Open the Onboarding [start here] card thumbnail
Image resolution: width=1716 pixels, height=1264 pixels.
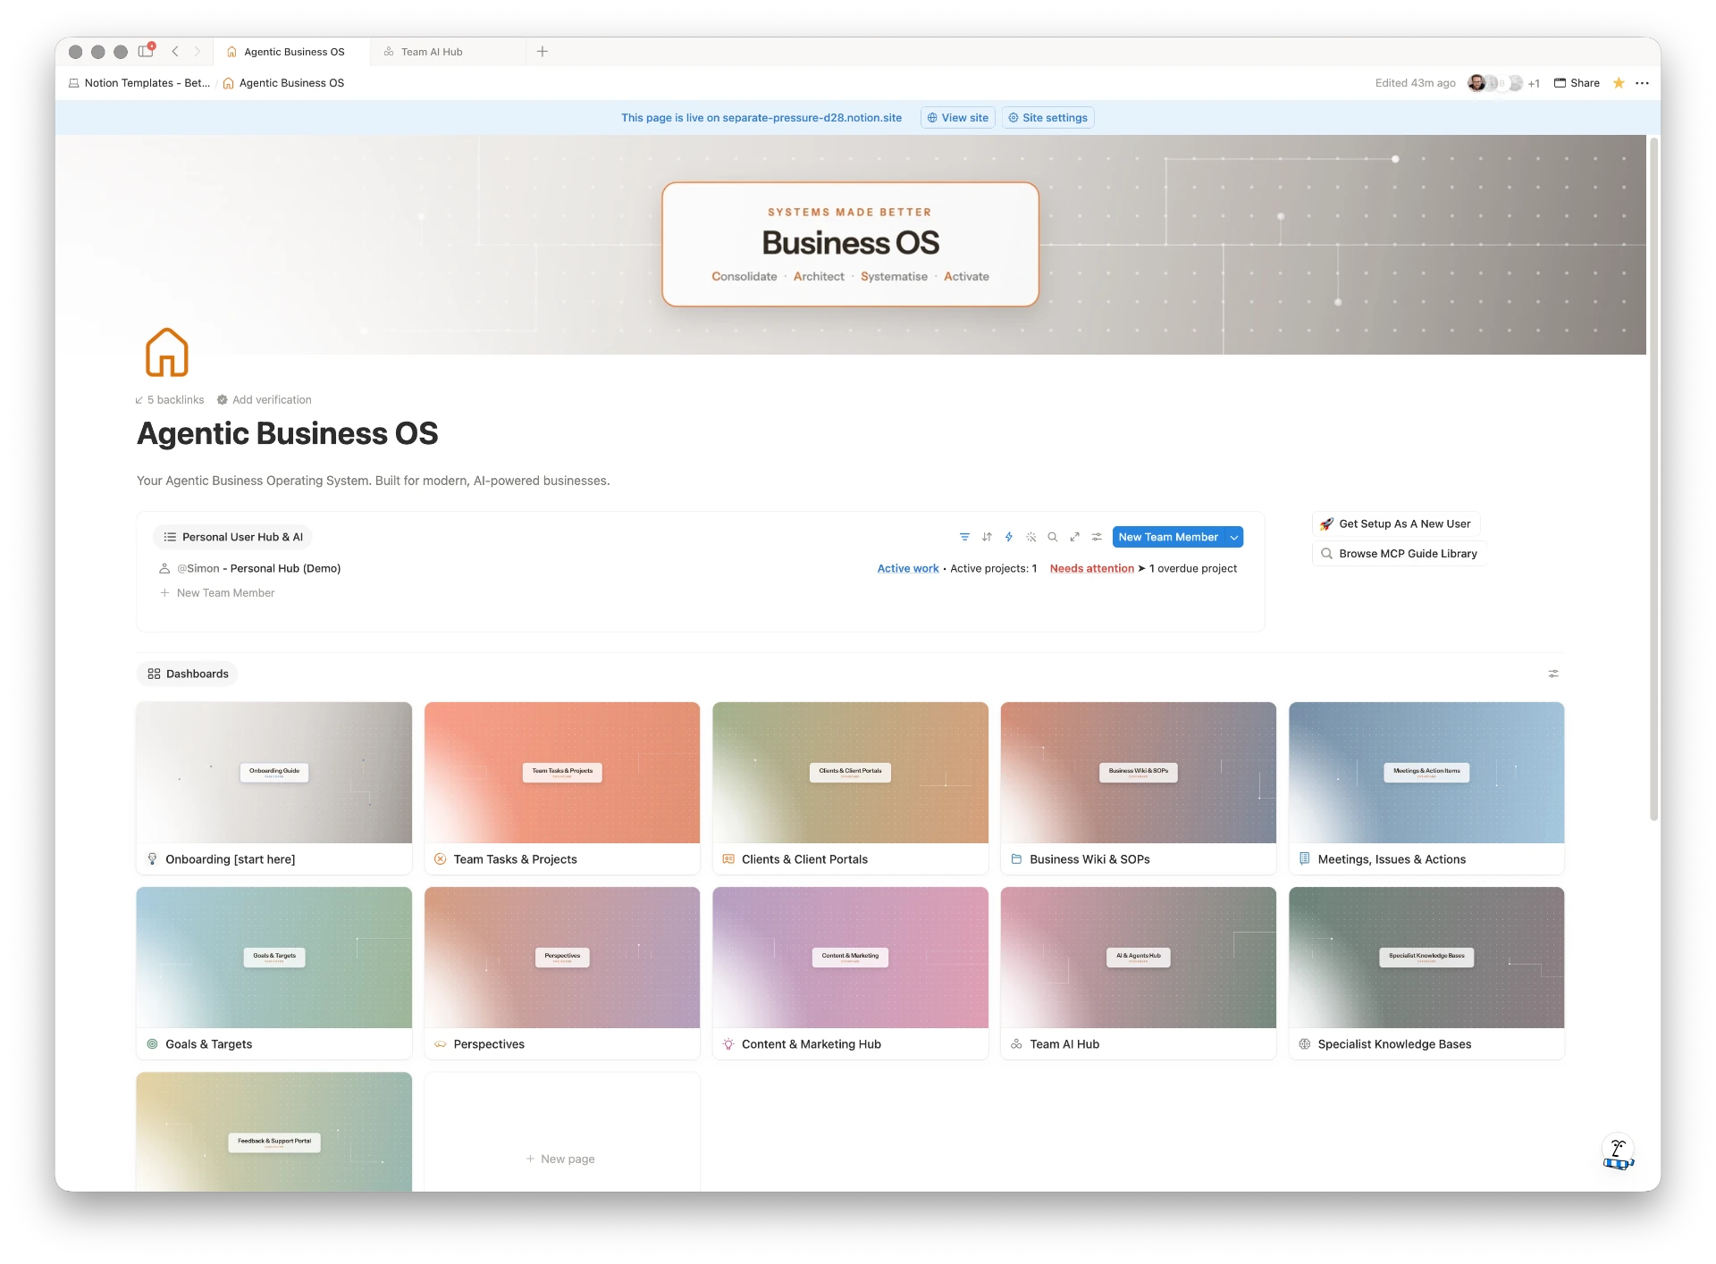[x=274, y=773]
